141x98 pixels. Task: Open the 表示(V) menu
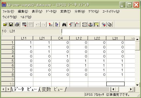pos(37,11)
